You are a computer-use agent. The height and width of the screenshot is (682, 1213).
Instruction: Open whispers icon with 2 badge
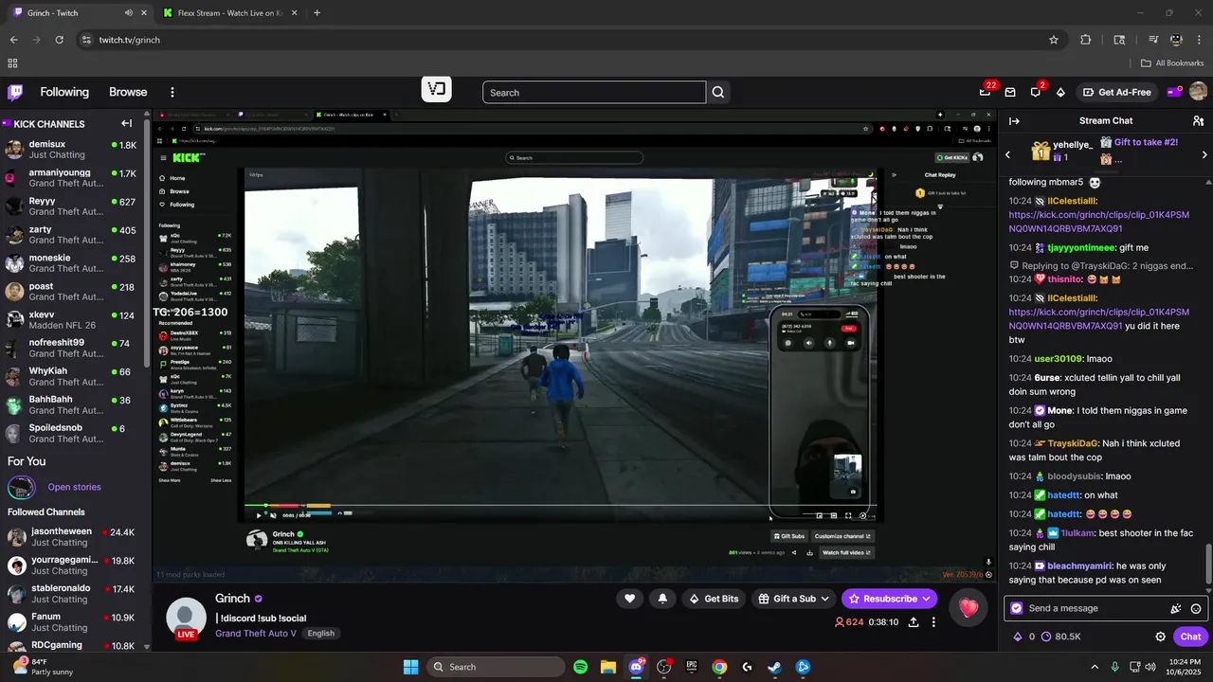click(x=1036, y=92)
